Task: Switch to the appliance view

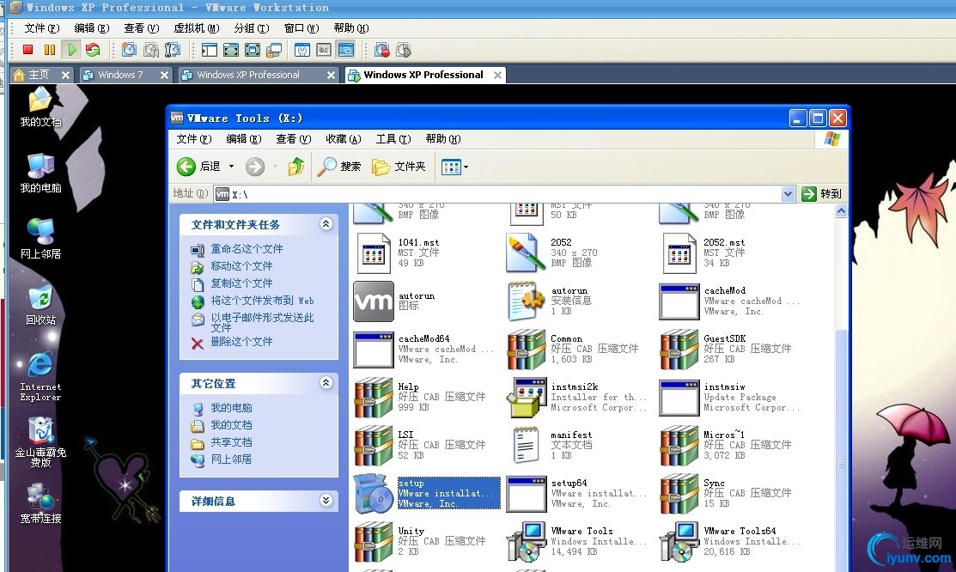Action: [x=324, y=50]
